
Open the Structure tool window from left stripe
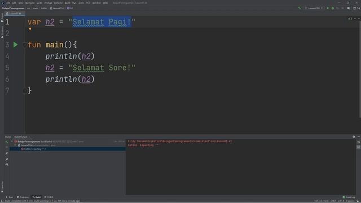tap(2, 32)
